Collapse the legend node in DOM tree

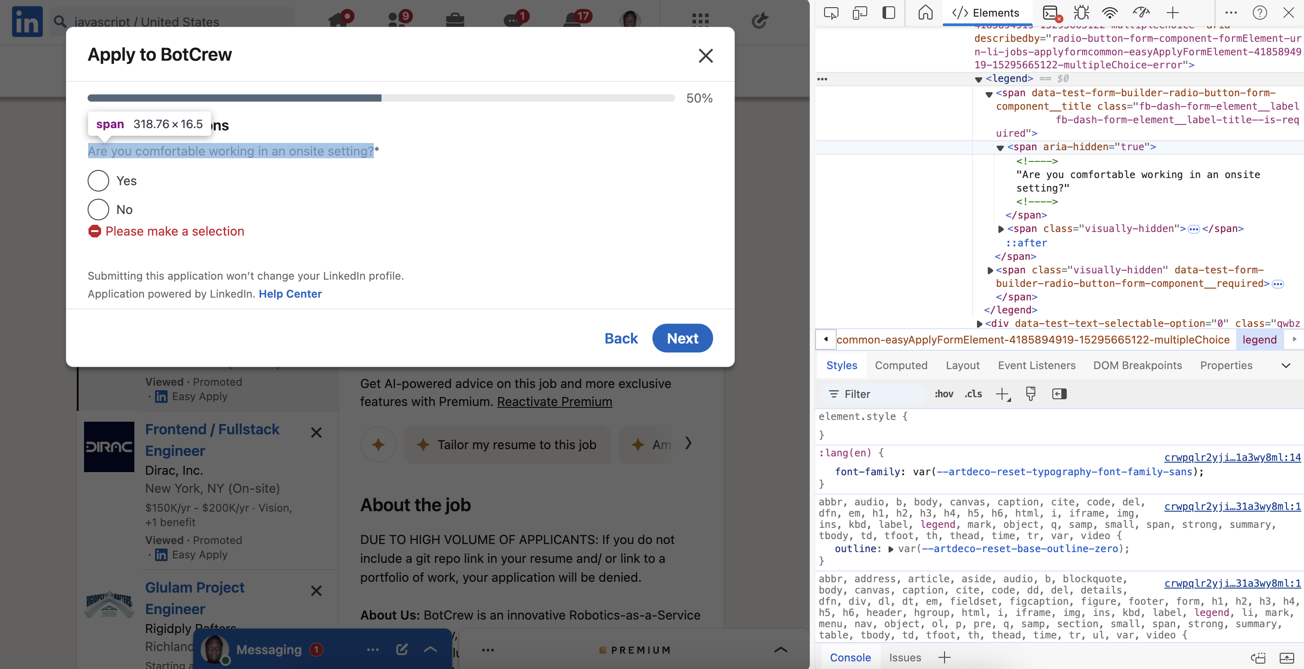979,80
